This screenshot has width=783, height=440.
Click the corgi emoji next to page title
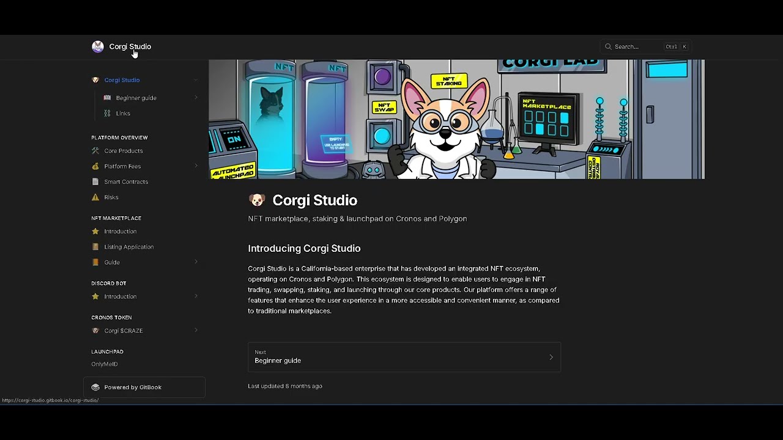tap(257, 200)
